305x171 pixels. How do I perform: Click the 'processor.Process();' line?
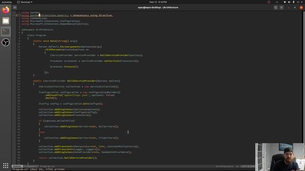click(x=64, y=66)
